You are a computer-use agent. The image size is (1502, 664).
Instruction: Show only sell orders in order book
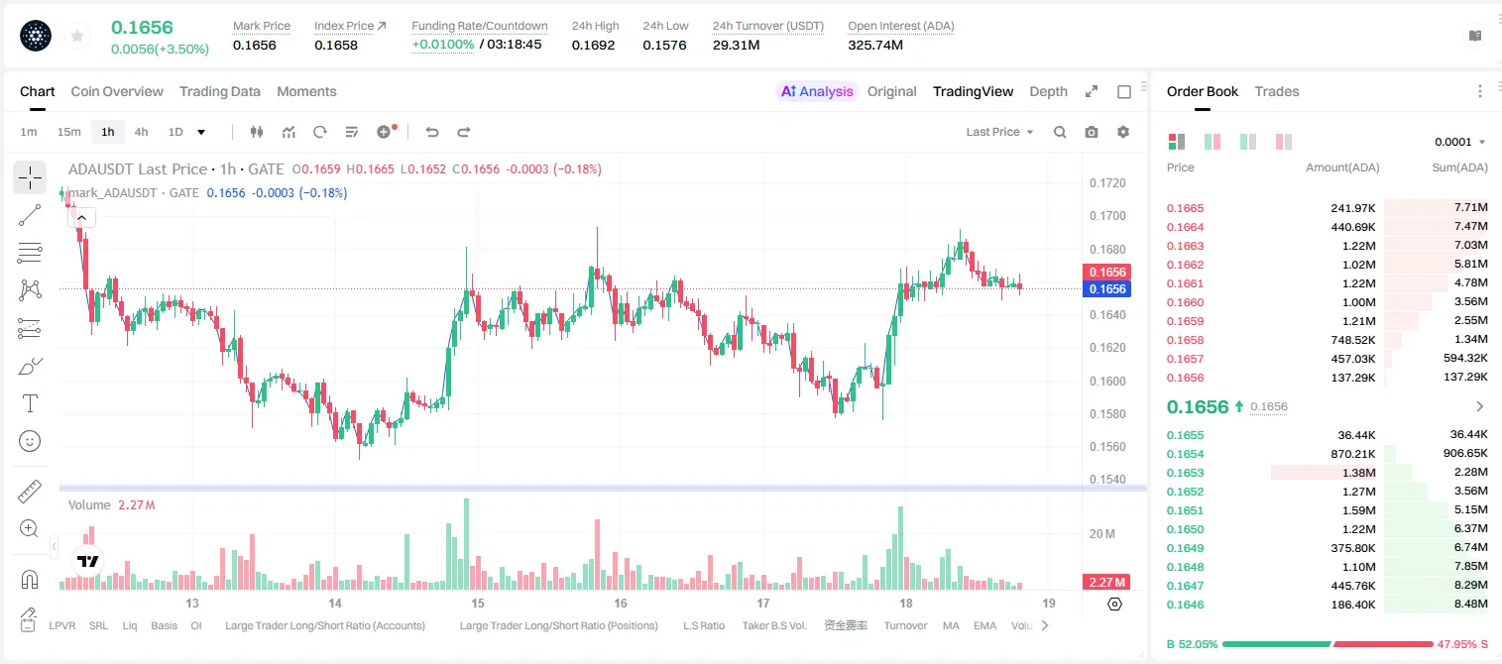(x=1284, y=142)
